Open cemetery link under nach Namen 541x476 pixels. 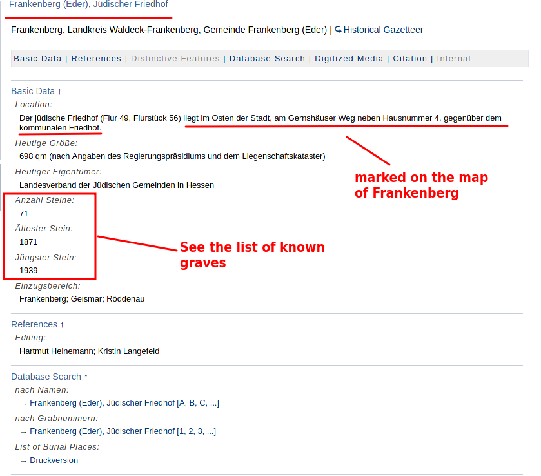click(x=102, y=403)
